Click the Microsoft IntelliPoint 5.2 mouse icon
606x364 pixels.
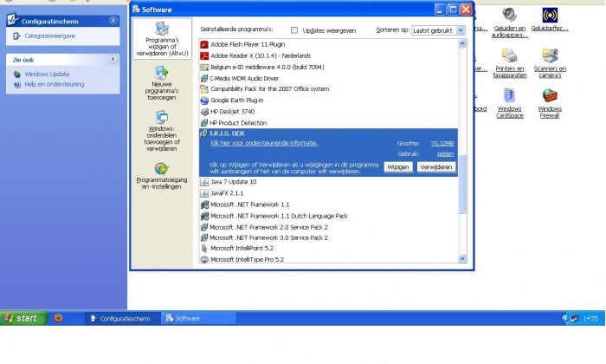pyautogui.click(x=204, y=249)
